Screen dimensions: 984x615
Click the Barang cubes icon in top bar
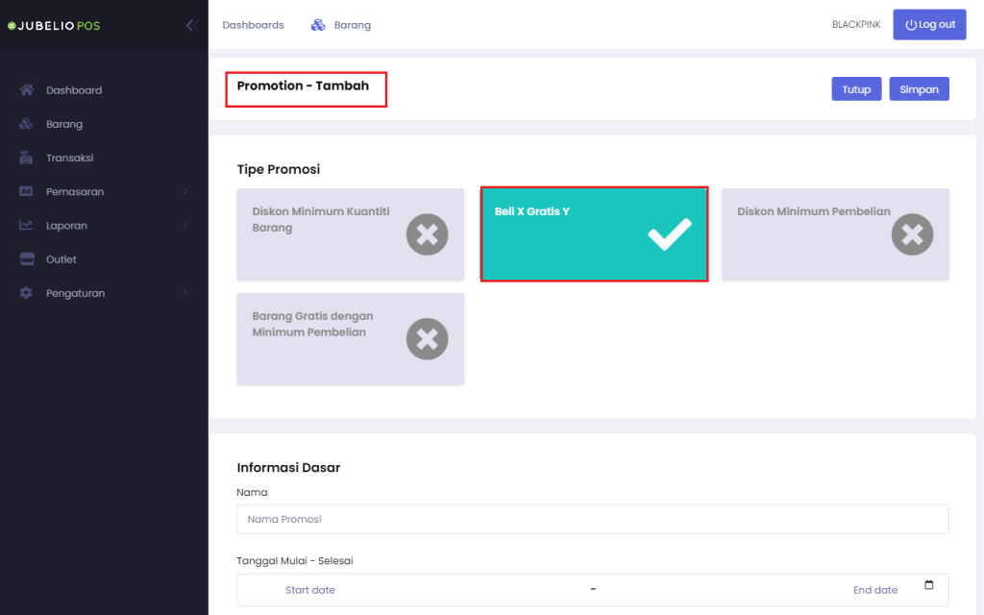point(318,25)
